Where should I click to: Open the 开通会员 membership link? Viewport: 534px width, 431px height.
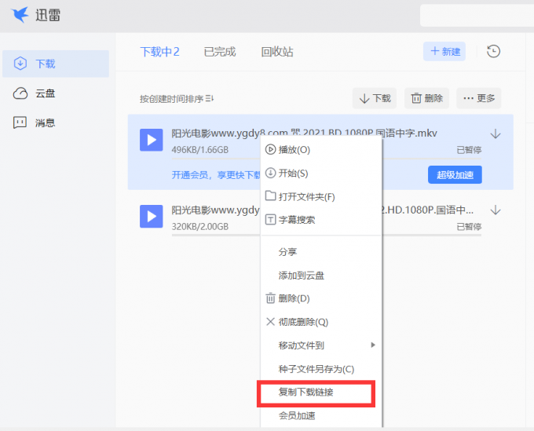[x=216, y=175]
